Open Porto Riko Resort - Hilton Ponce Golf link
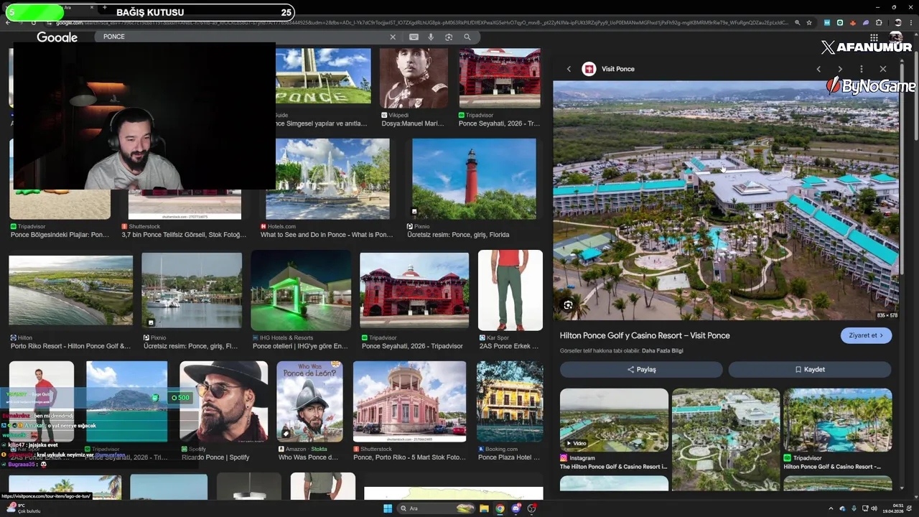 click(71, 346)
